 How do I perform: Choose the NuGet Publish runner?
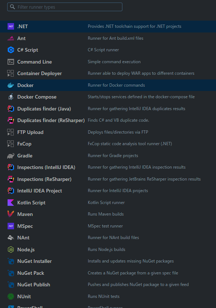tap(33, 285)
